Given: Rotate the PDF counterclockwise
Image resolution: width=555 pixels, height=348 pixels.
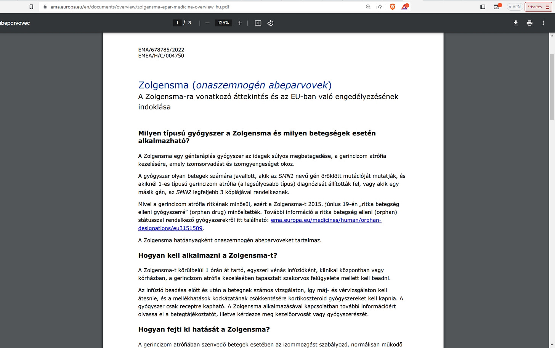Looking at the screenshot, I should [x=270, y=23].
